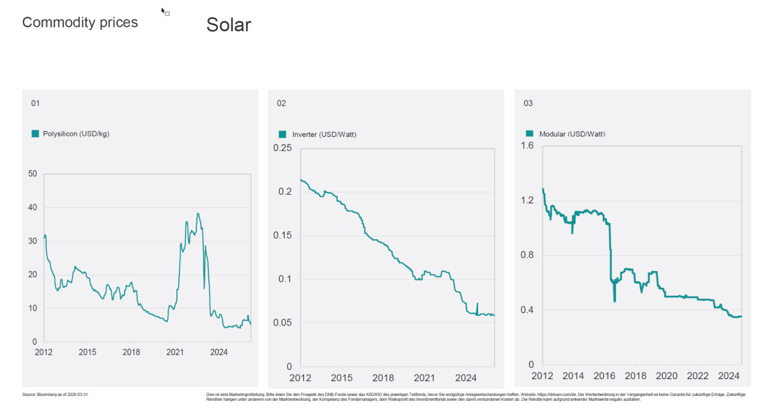Screen dimensions: 770x408
Task: Click the Solar slide title
Action: (229, 25)
